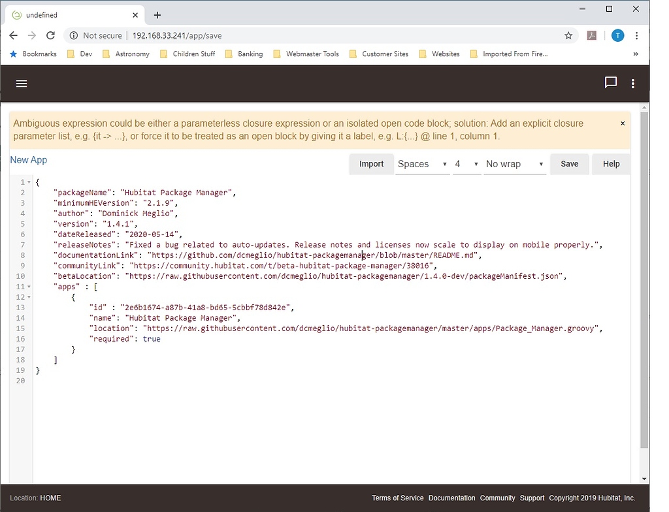Open a new browser tab with the plus
Image resolution: width=669 pixels, height=512 pixels.
[x=157, y=14]
